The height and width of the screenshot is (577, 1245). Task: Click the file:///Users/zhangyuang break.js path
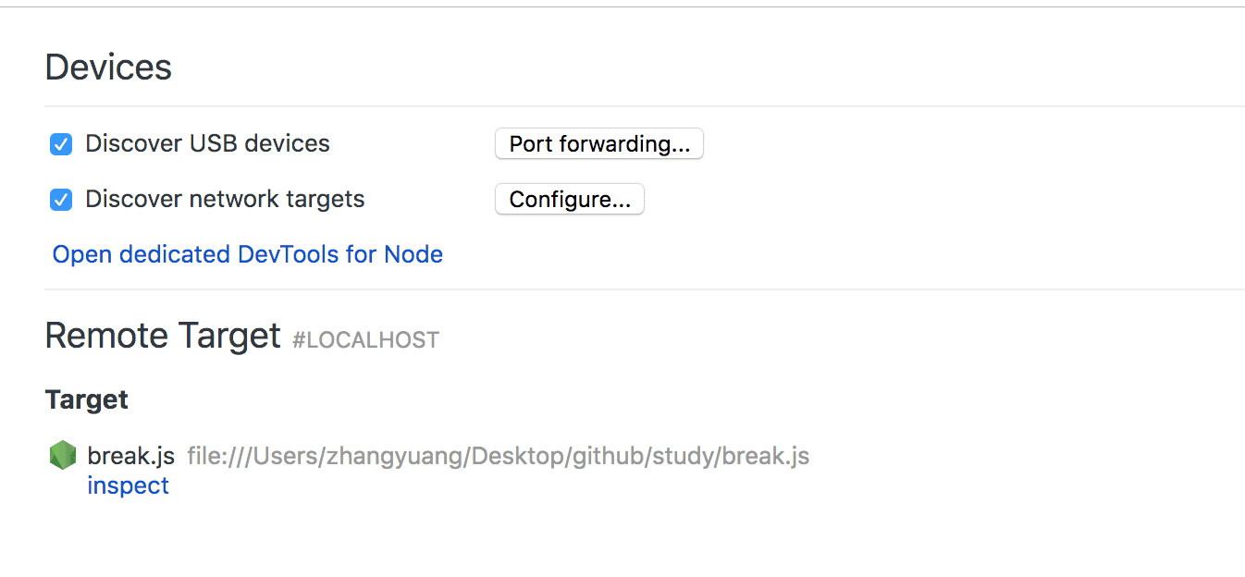499,456
